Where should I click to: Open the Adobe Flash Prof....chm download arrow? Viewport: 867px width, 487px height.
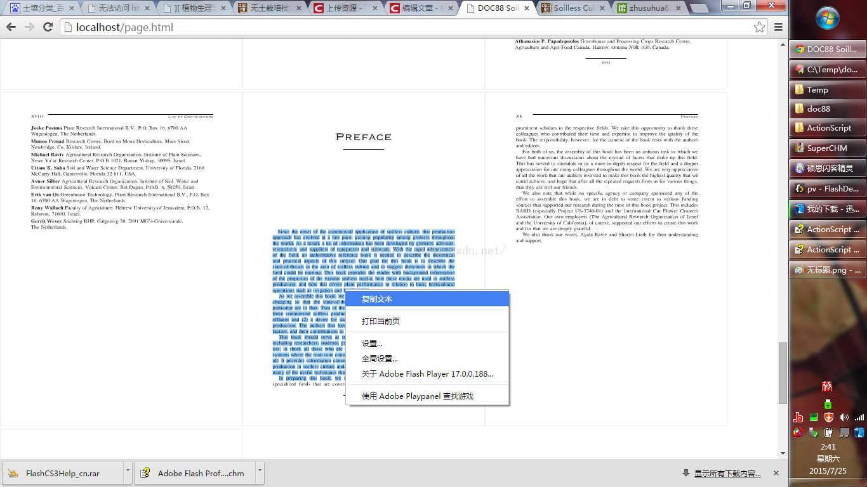pyautogui.click(x=260, y=473)
